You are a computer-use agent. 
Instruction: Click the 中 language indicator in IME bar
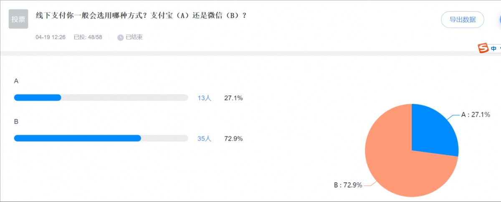click(x=494, y=48)
